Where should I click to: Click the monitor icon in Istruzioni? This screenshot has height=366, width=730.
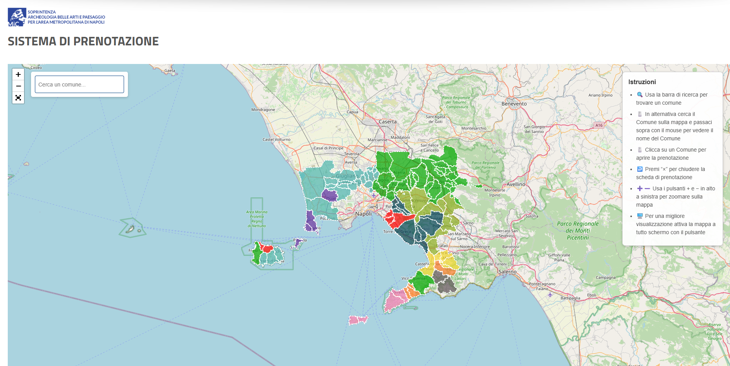pyautogui.click(x=640, y=216)
